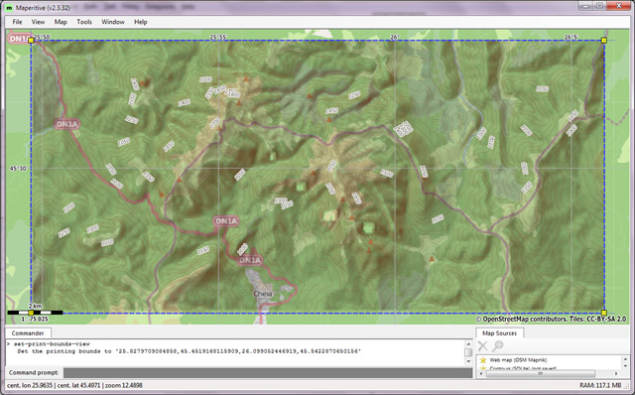Click the top-left yellow print bounds handle
635x395 pixels.
point(31,40)
